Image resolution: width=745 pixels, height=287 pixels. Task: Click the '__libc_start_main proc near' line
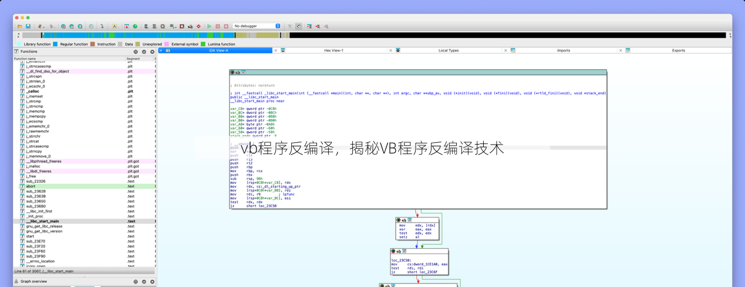click(258, 101)
